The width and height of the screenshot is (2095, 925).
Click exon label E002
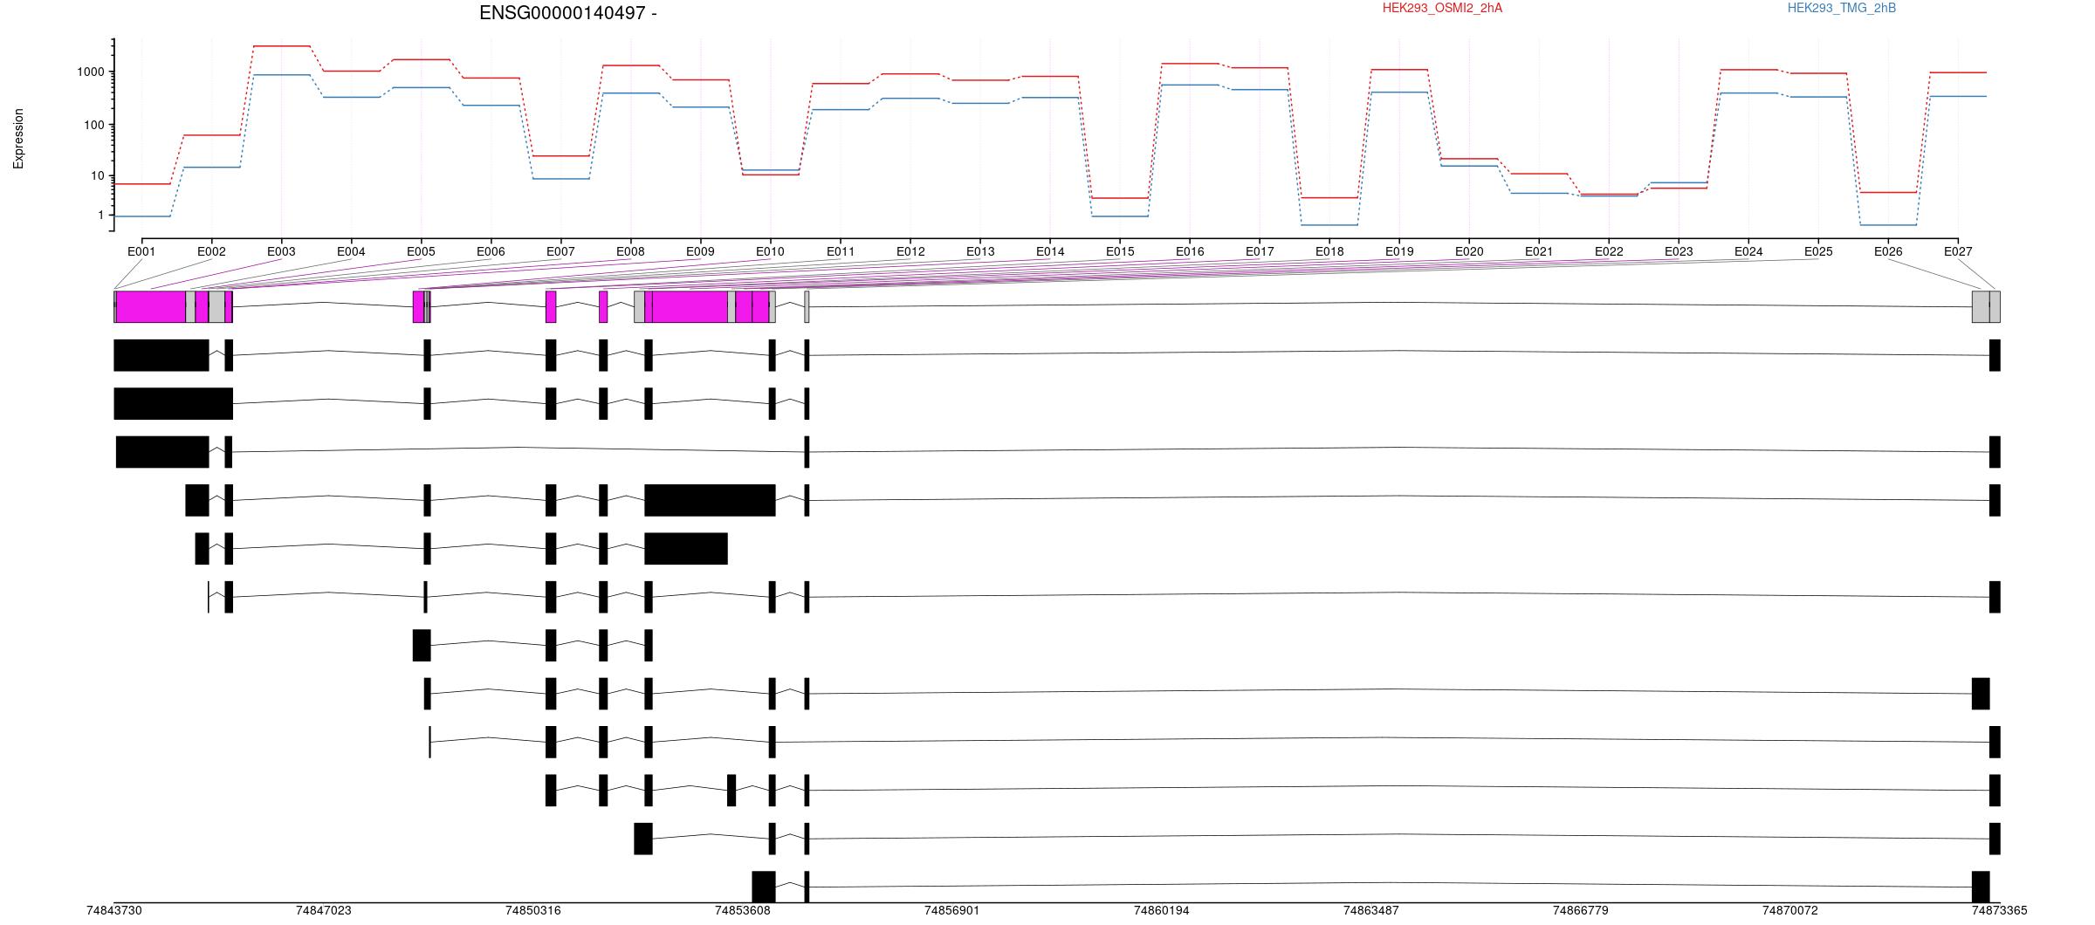[211, 251]
